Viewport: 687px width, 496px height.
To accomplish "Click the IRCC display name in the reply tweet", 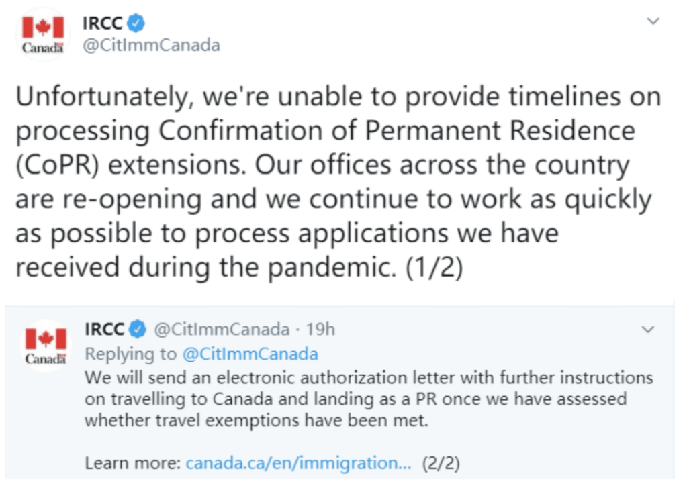I will click(105, 330).
